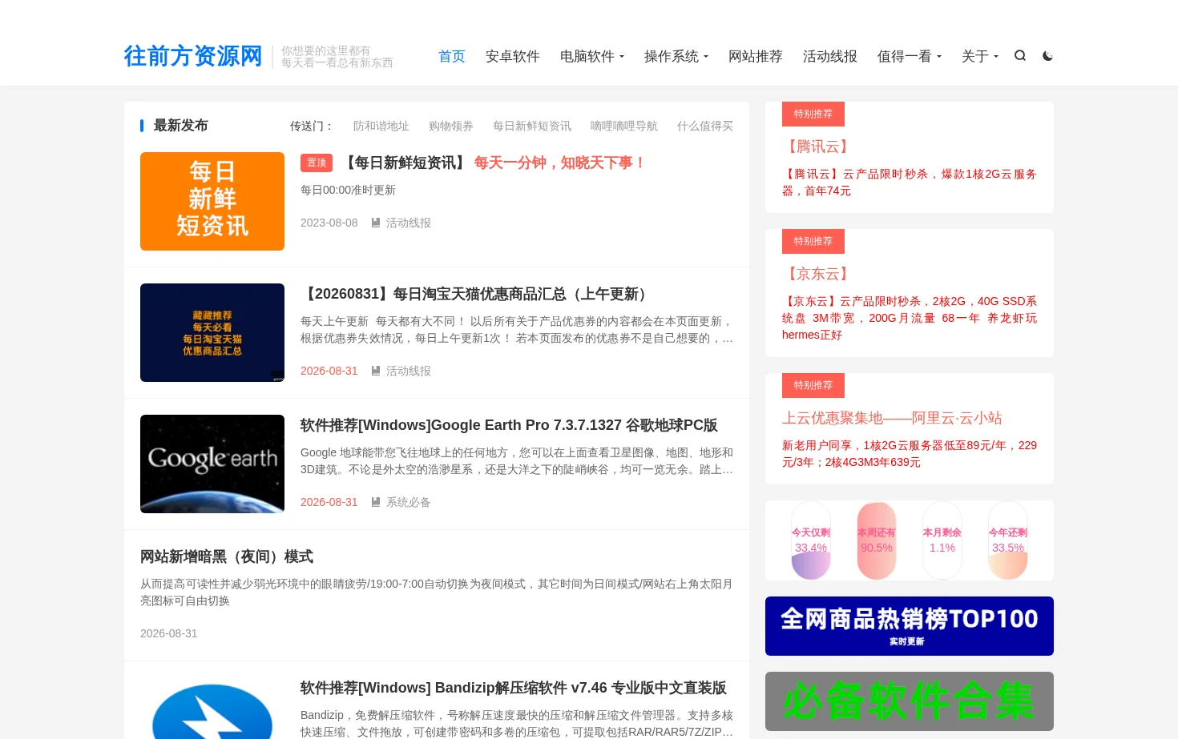Click the 腾讯云 promo description text
Image resolution: width=1178 pixels, height=739 pixels.
[910, 183]
